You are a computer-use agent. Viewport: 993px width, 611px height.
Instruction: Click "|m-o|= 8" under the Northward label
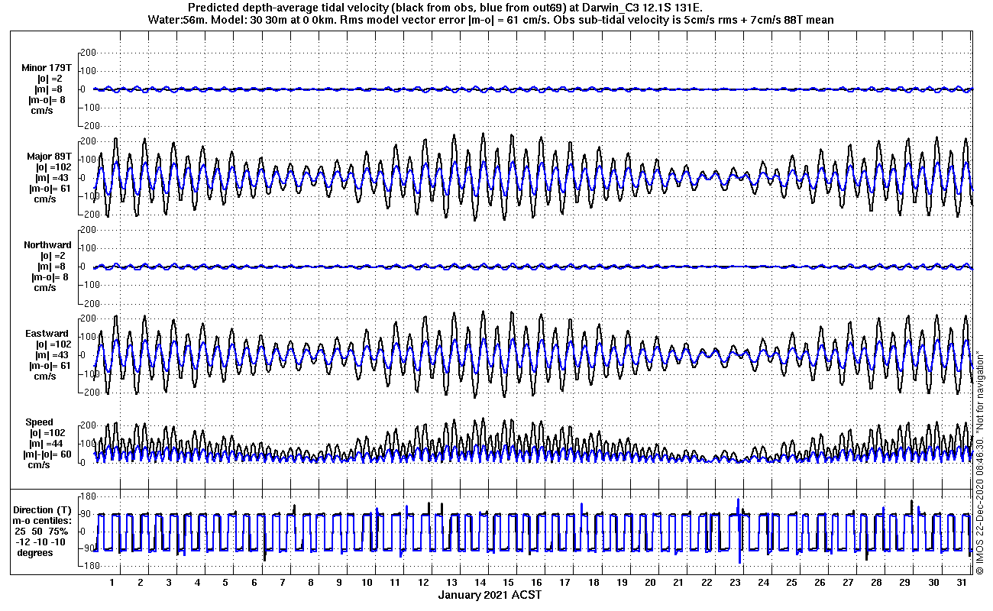tap(48, 277)
